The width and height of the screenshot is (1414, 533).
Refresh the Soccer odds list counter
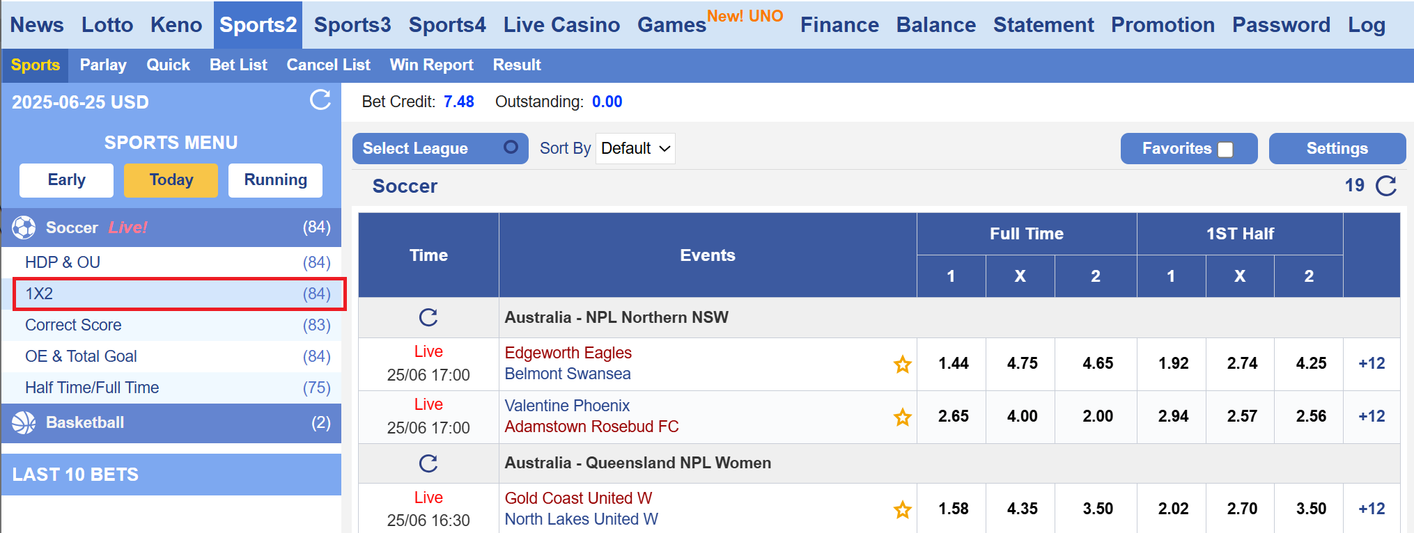(1385, 186)
